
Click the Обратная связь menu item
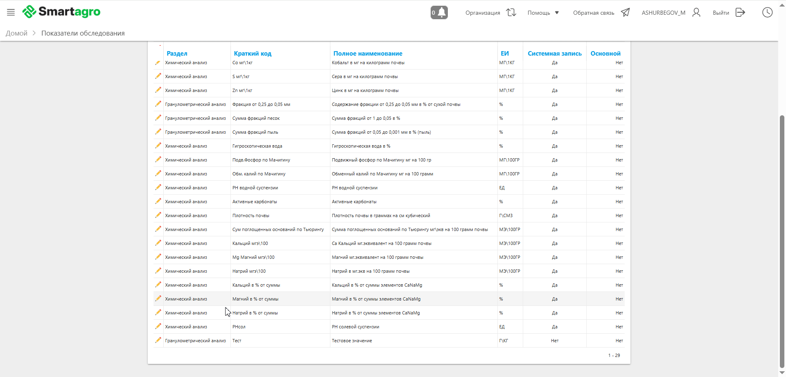(593, 13)
